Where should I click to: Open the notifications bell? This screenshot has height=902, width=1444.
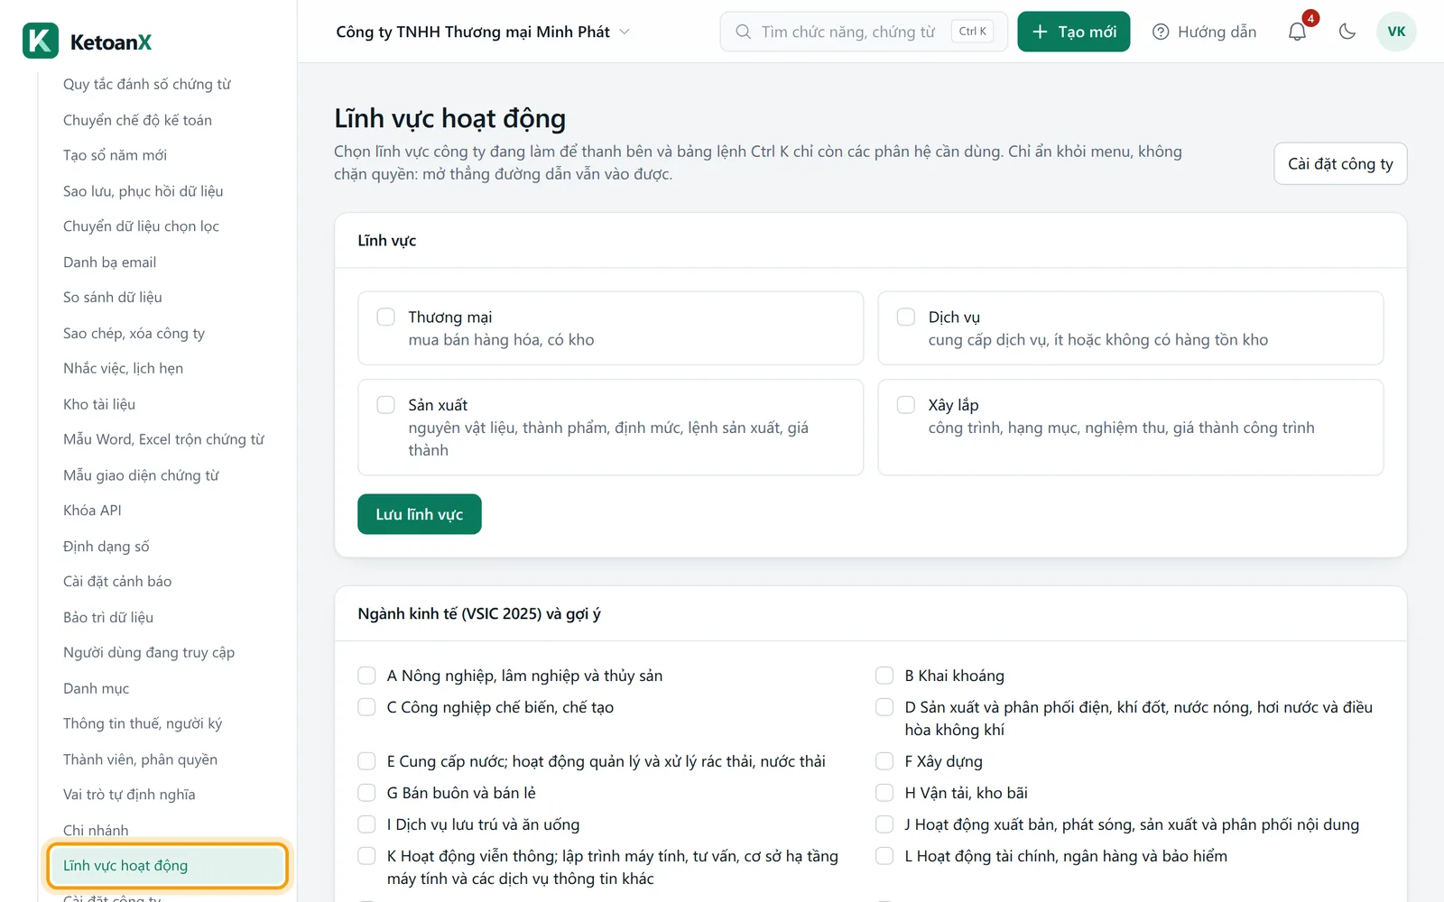pos(1297,32)
